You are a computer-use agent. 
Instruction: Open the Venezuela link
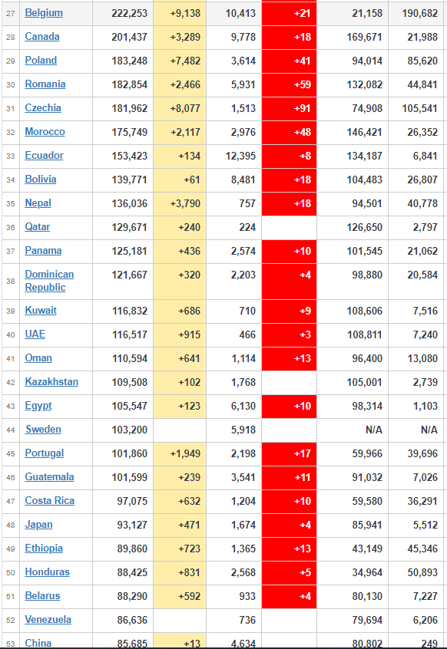pos(48,620)
